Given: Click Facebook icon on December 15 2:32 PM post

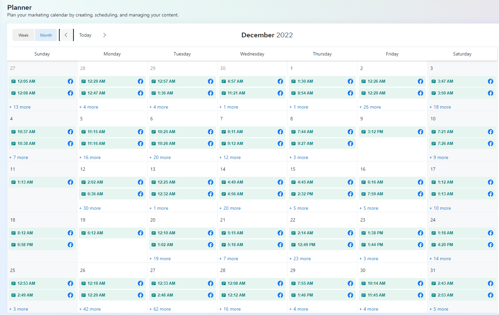Looking at the screenshot, I should 350,194.
